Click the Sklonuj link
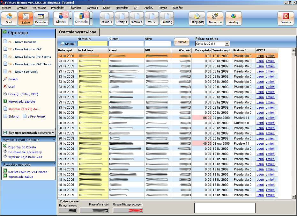Image resolution: width=297 pixels, height=216 pixels. click(14, 117)
